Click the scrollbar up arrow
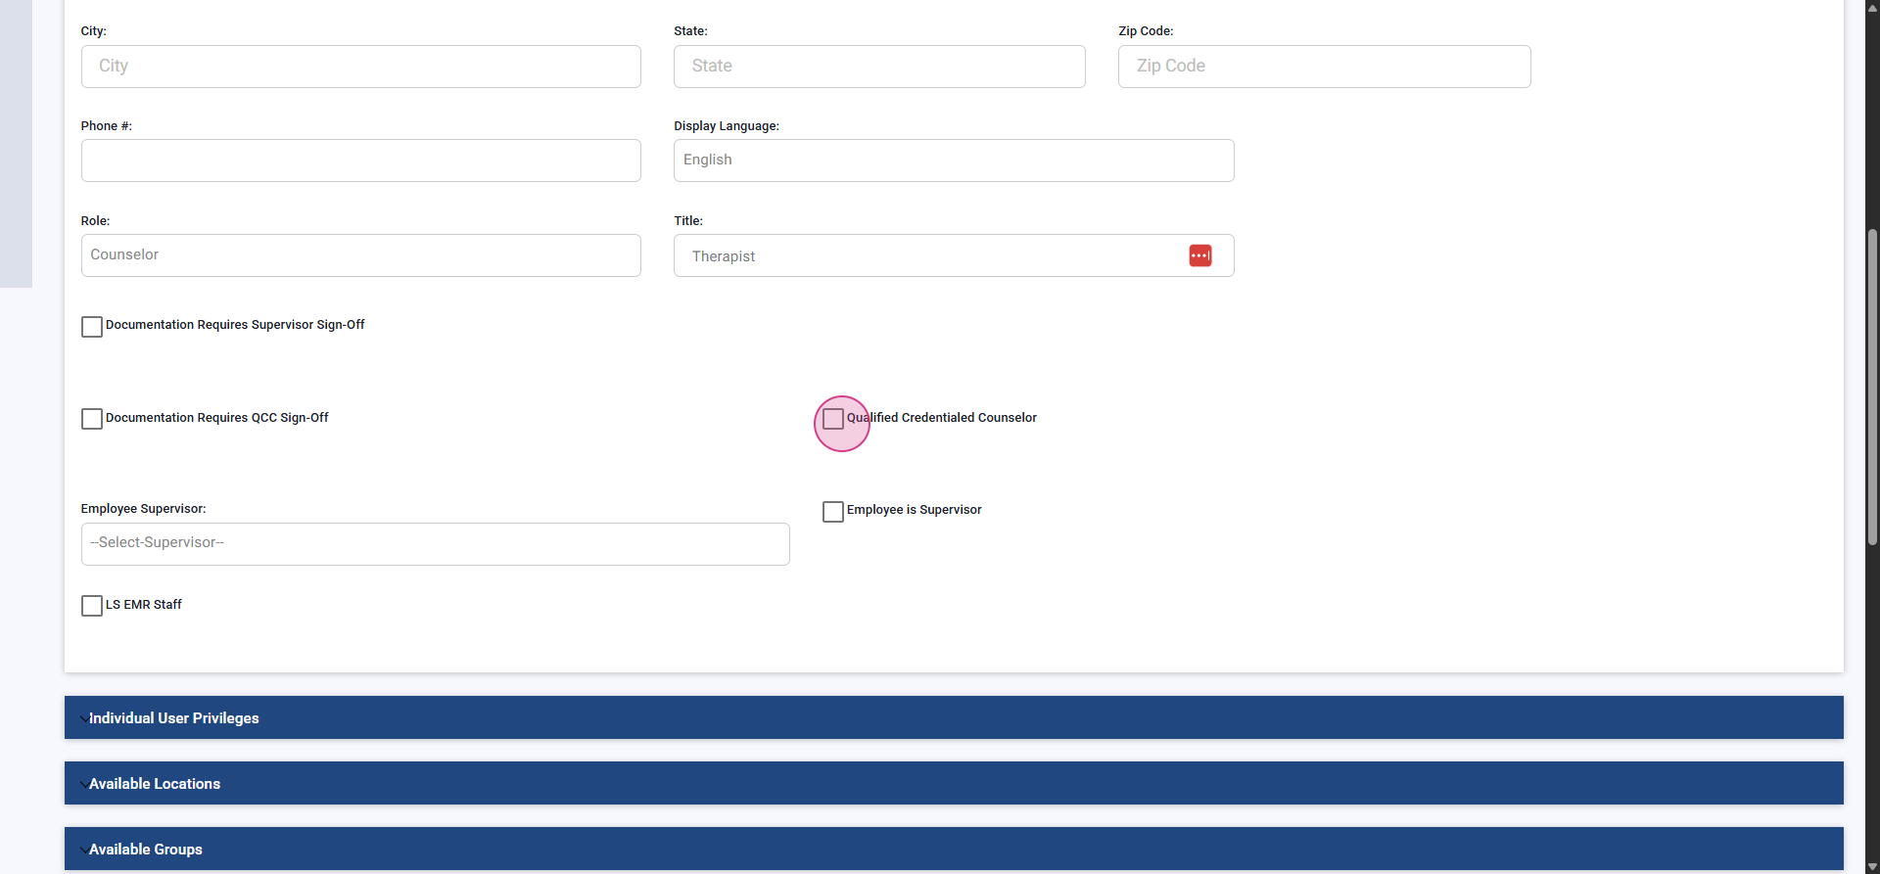Viewport: 1880px width, 874px height. [1872, 7]
